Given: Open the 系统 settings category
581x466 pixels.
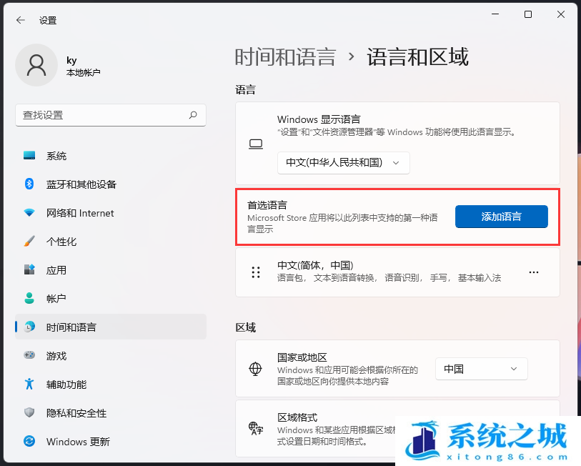Looking at the screenshot, I should (111, 155).
